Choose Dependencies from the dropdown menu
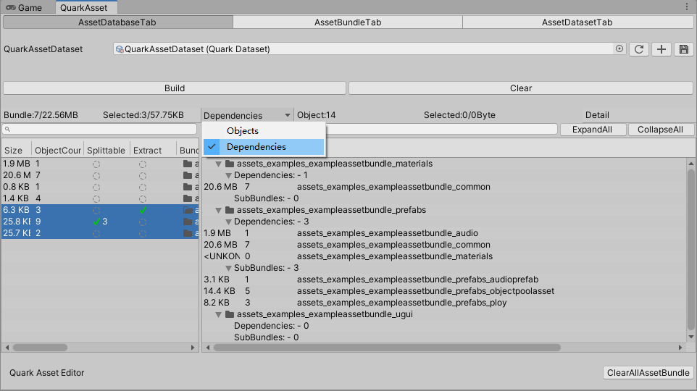The image size is (697, 391). pyautogui.click(x=264, y=146)
